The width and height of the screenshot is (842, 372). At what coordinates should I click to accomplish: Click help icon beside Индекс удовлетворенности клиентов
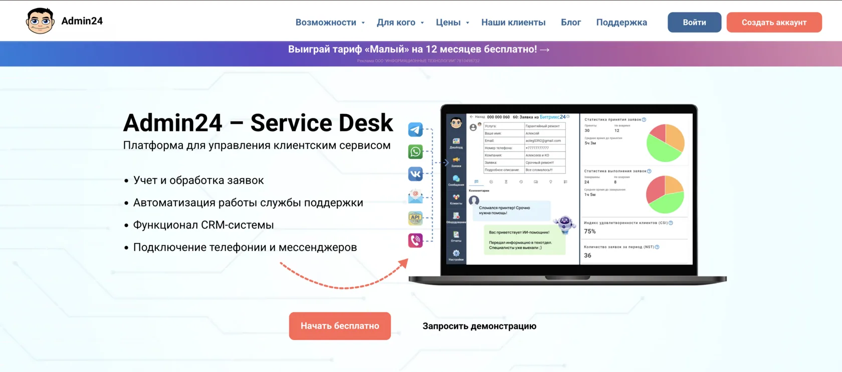coord(671,223)
